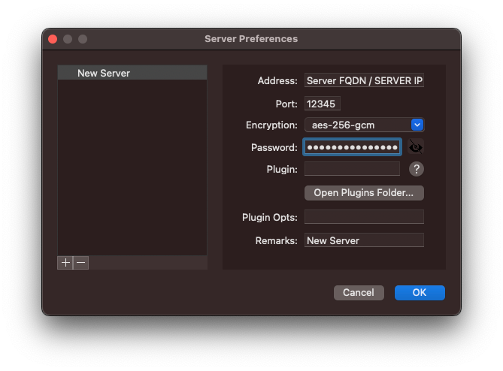Screen dimensions: 503x371
Task: Edit the Remarks field
Action: [x=364, y=240]
